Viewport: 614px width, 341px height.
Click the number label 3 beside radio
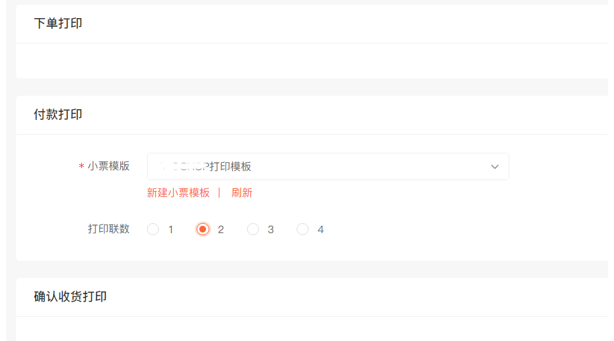[270, 230]
